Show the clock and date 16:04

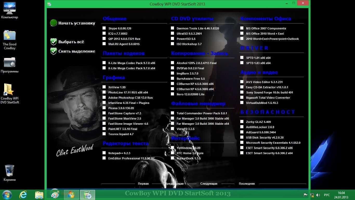(x=341, y=195)
